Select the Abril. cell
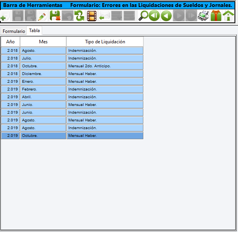Image resolution: width=238 pixels, height=232 pixels. 43,97
